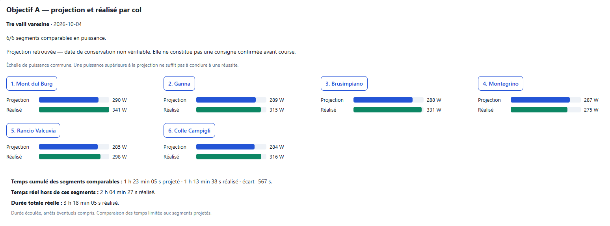Open the Rancio Valcuvia segment link
610x226 pixels.
point(33,131)
